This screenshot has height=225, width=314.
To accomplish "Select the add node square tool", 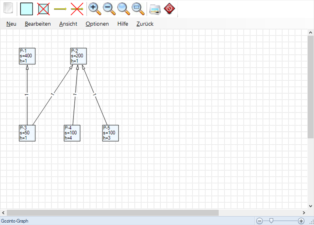I will [26, 8].
